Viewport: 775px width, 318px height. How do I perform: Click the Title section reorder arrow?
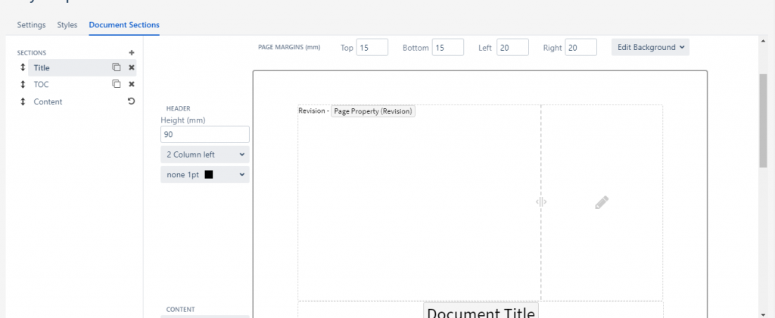[23, 67]
